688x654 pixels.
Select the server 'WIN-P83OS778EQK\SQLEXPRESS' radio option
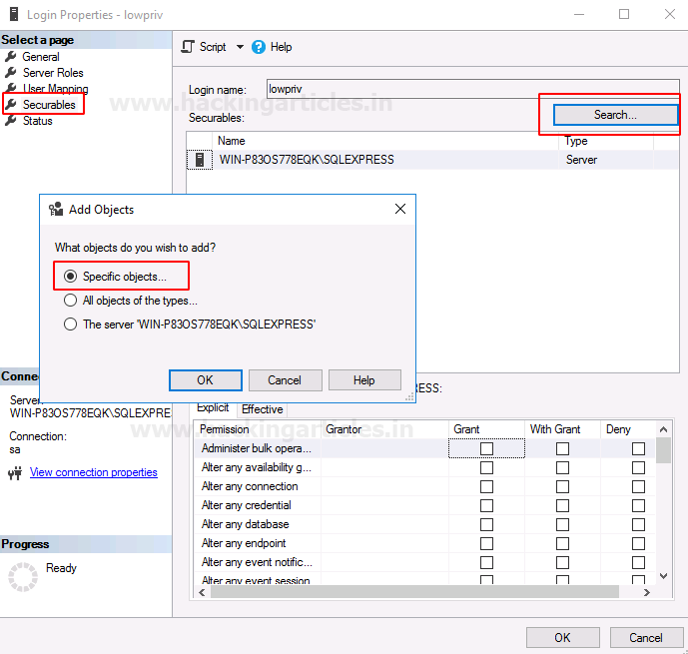(x=71, y=325)
